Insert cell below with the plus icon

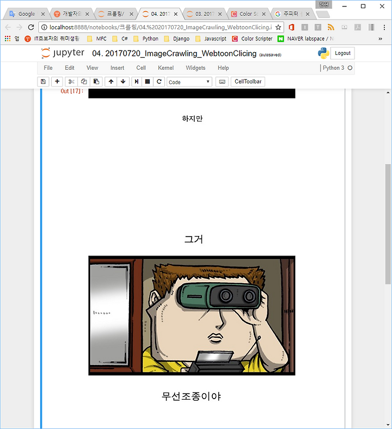coord(57,82)
